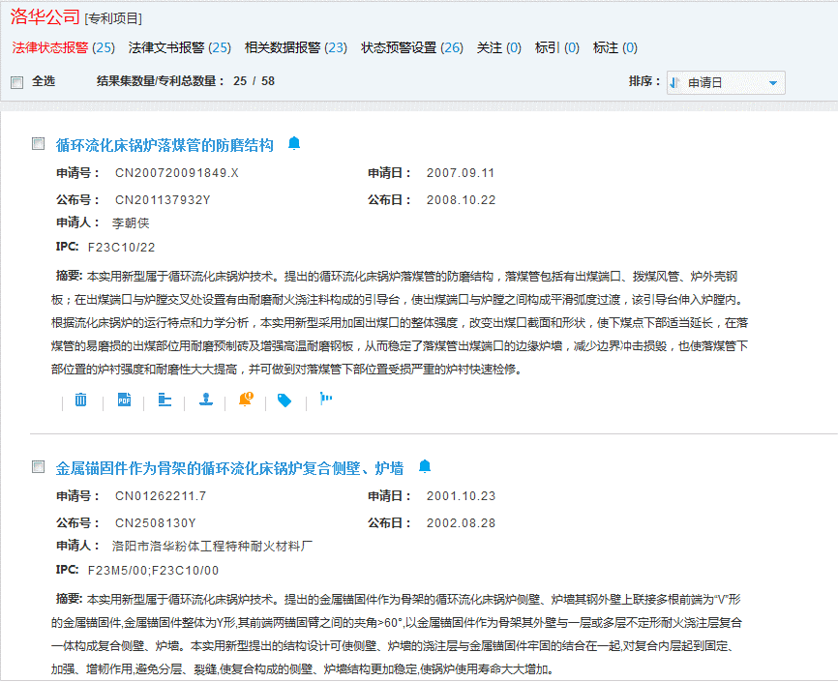Click bell icon beside 循环流化床锅炉落煤管的防磨结构 title
This screenshot has width=838, height=682.
tap(294, 144)
